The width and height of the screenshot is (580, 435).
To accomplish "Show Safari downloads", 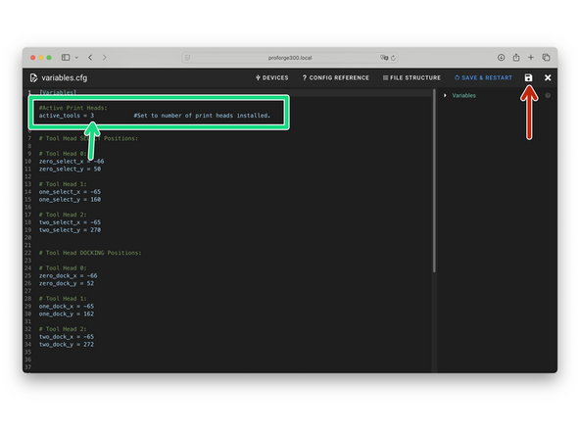I will pyautogui.click(x=501, y=58).
